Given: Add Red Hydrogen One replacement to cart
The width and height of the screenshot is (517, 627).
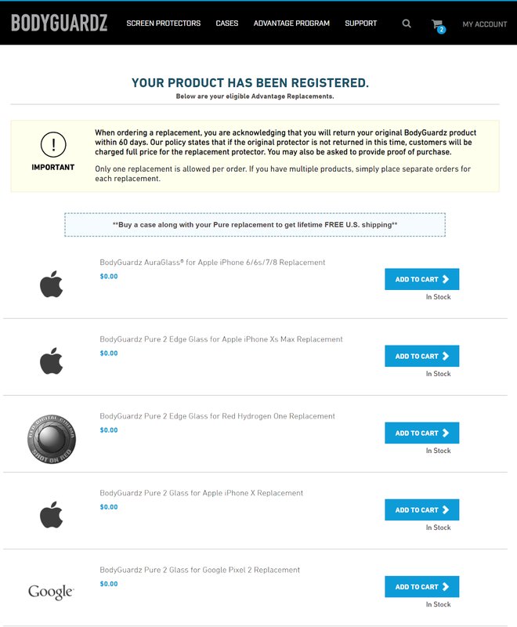Looking at the screenshot, I should 422,433.
